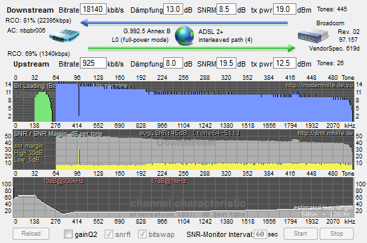This screenshot has width=367, height=243.
Task: Click the green upstream bit loading area
Action: [x=43, y=108]
